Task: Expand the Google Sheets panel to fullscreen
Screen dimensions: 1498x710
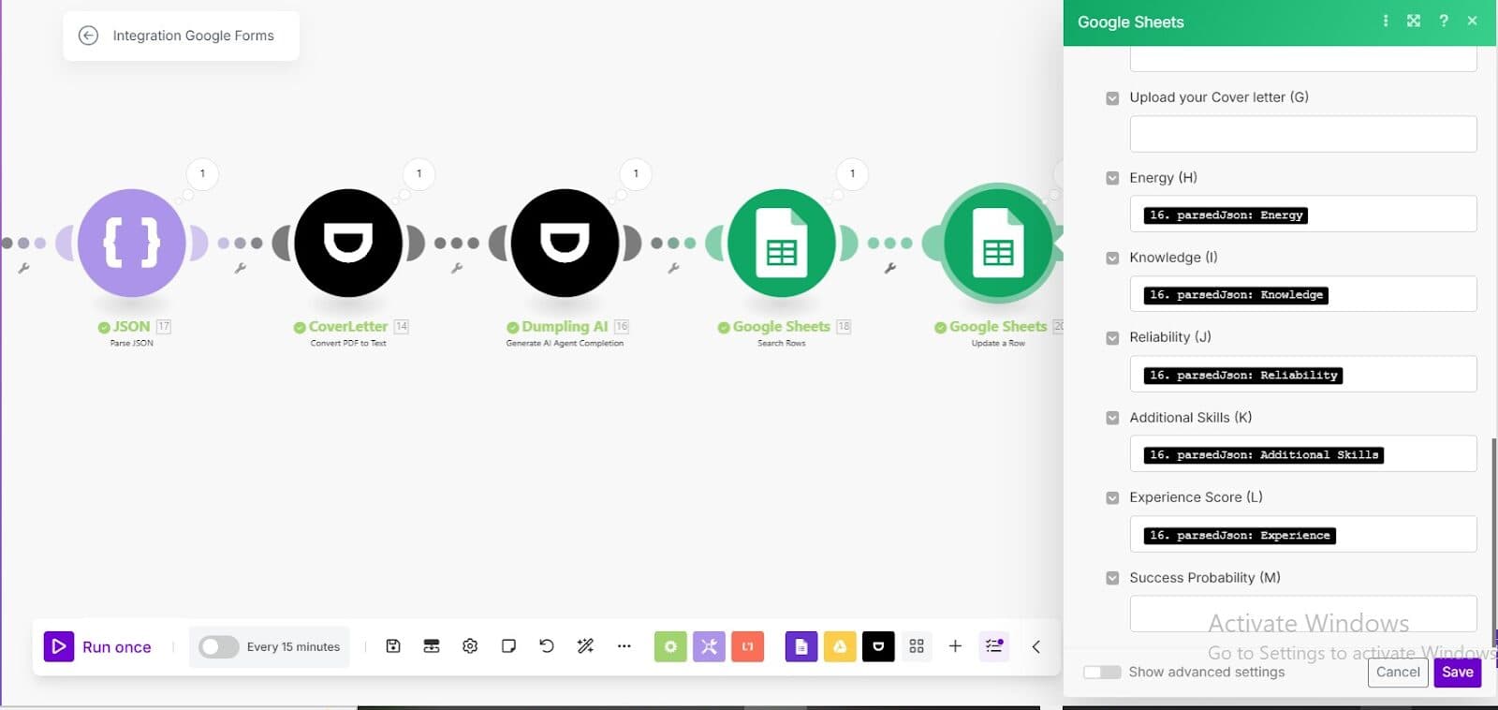Action: point(1414,21)
